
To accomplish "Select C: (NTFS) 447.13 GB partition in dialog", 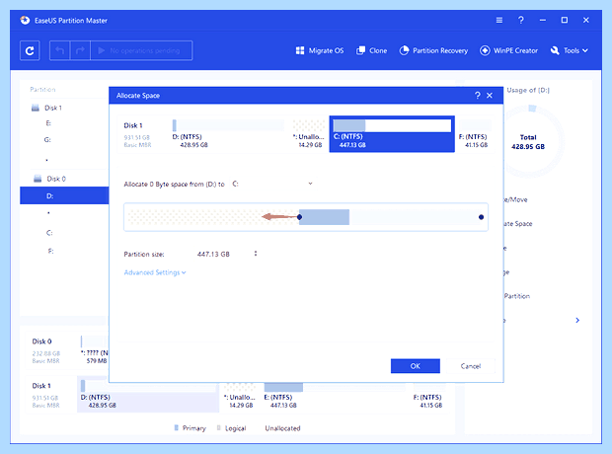I will (x=392, y=134).
